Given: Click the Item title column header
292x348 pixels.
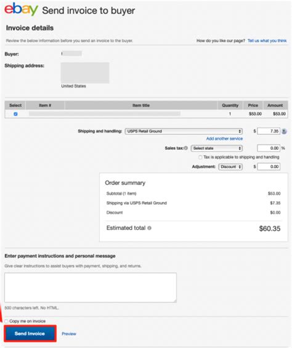Looking at the screenshot, I should pos(141,105).
